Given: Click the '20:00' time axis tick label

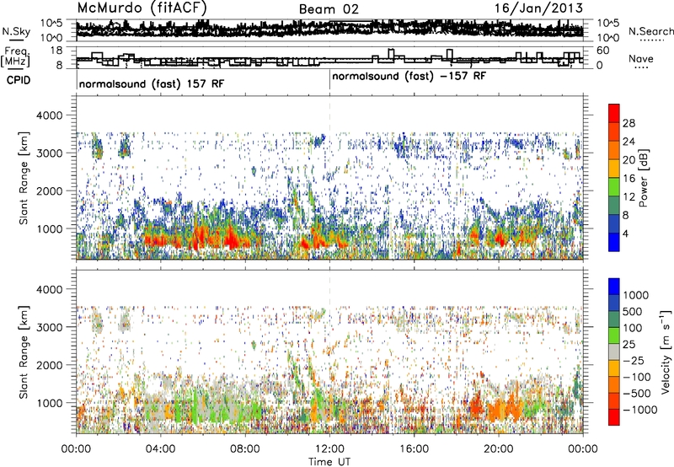Looking at the screenshot, I should [499, 448].
